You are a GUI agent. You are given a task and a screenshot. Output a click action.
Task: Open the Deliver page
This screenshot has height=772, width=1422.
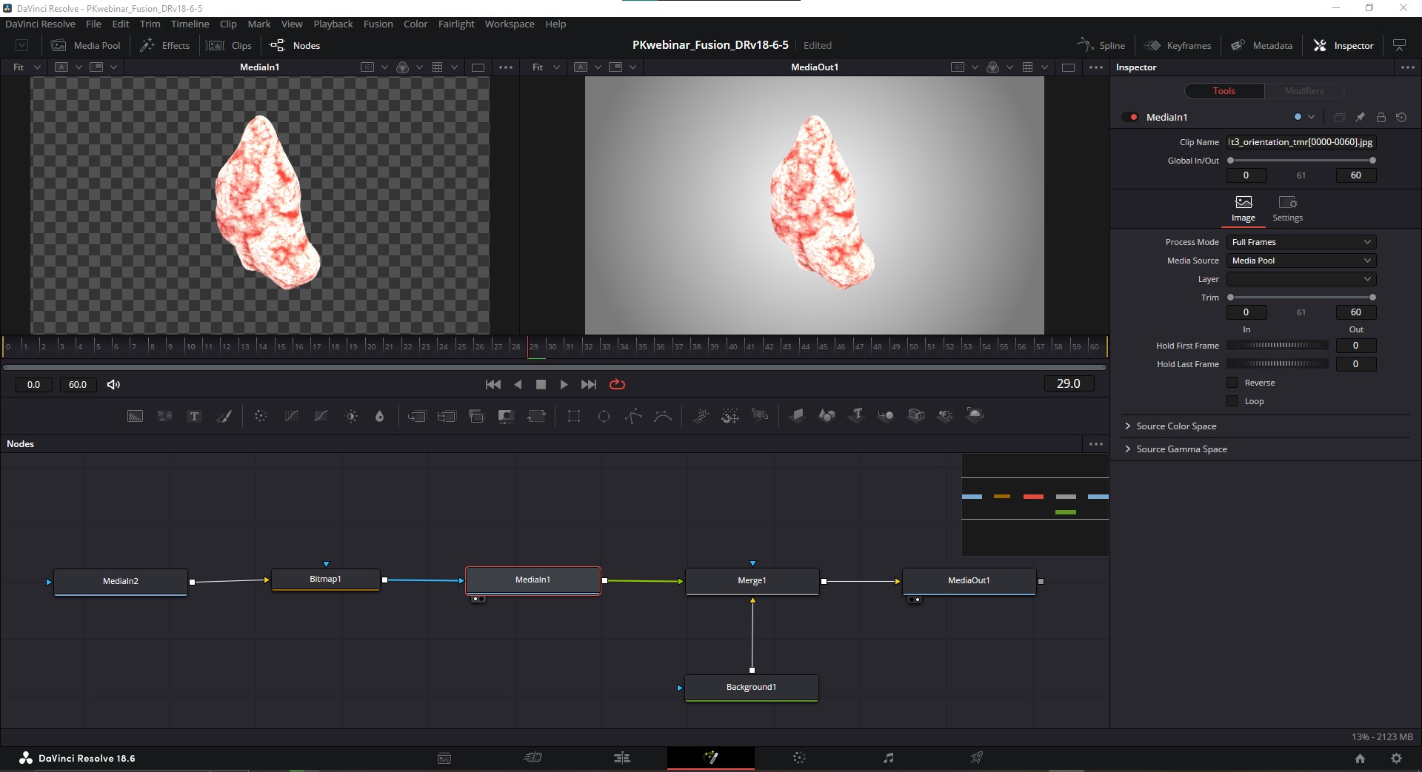click(977, 758)
